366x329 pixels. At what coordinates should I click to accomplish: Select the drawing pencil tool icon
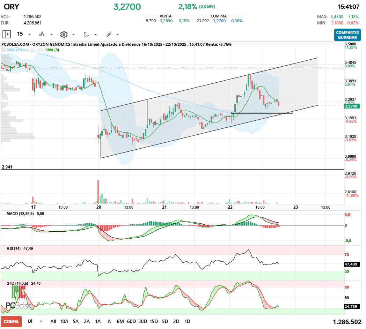pos(109,34)
